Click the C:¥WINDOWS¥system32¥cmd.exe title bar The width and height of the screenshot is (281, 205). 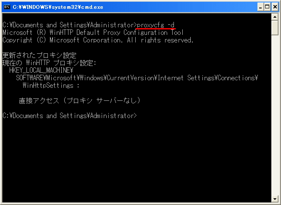coord(126,7)
